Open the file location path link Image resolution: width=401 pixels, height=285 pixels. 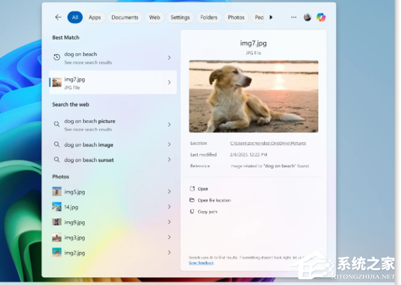click(x=268, y=143)
